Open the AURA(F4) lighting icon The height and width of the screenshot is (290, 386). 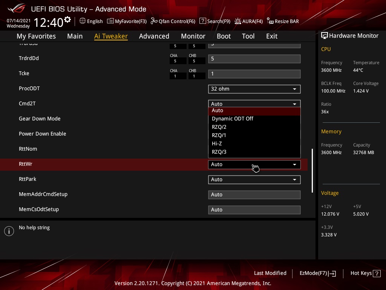pos(238,21)
